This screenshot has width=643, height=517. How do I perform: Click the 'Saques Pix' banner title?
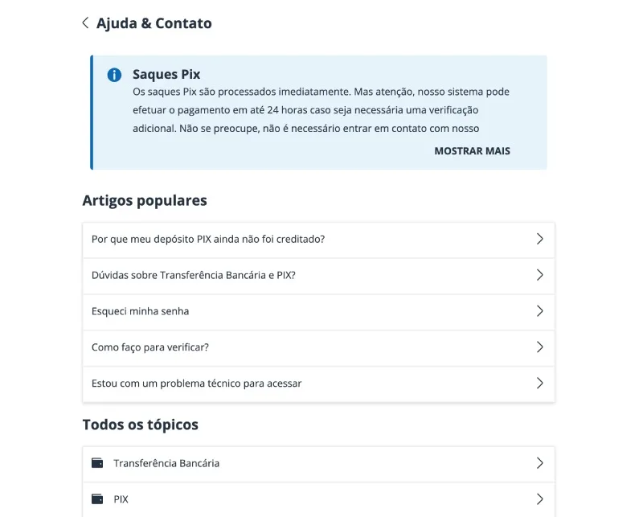pos(166,73)
